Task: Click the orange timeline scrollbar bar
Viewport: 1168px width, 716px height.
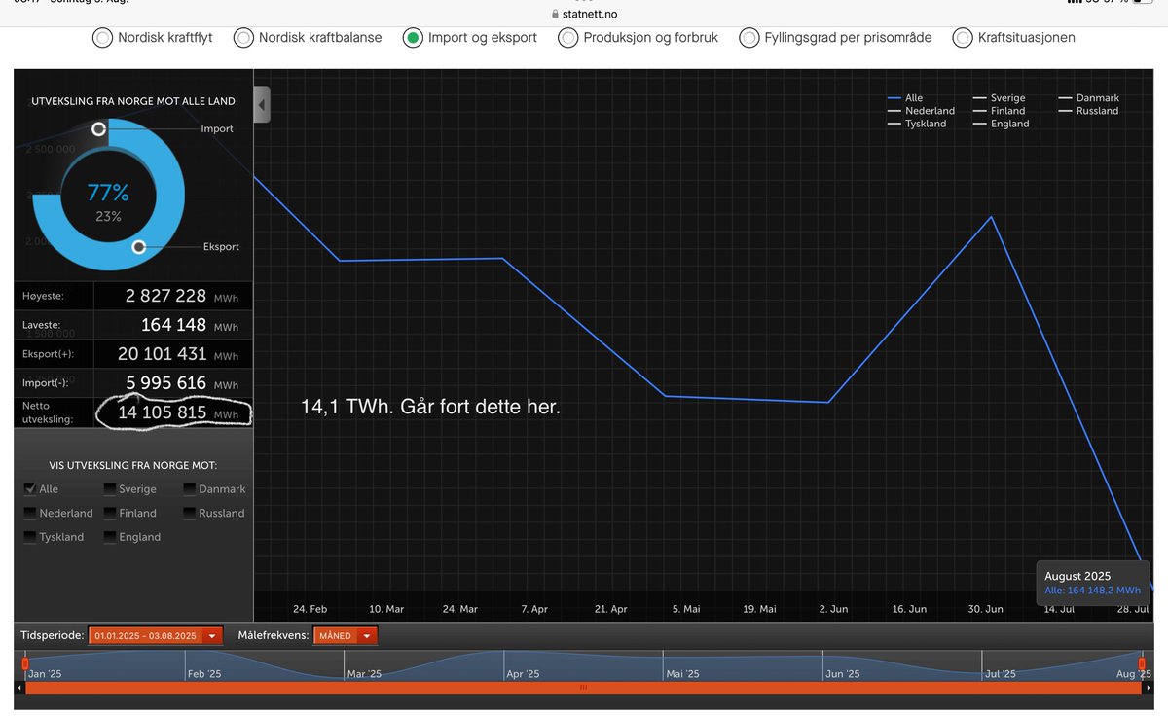Action: point(583,688)
